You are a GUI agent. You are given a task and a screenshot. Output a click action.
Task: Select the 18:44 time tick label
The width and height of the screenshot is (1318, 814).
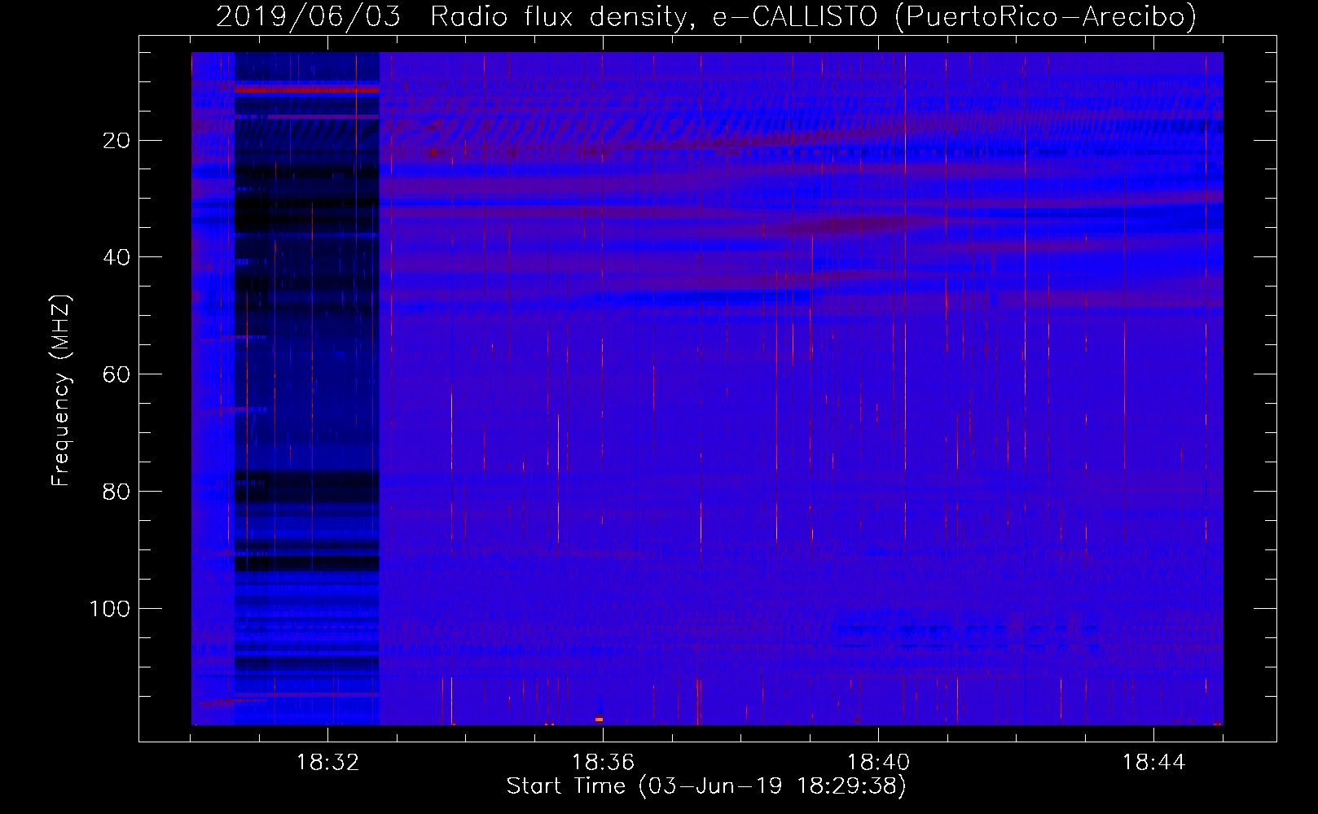click(x=1153, y=763)
